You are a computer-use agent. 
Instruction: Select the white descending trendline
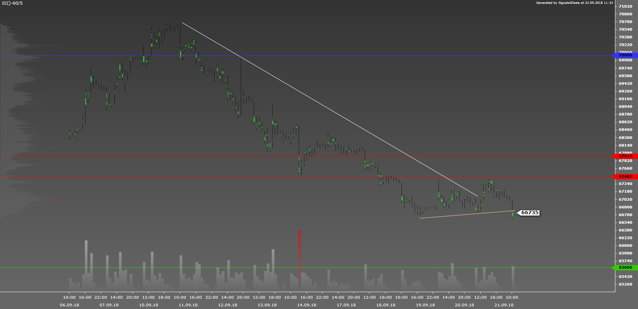coord(330,109)
